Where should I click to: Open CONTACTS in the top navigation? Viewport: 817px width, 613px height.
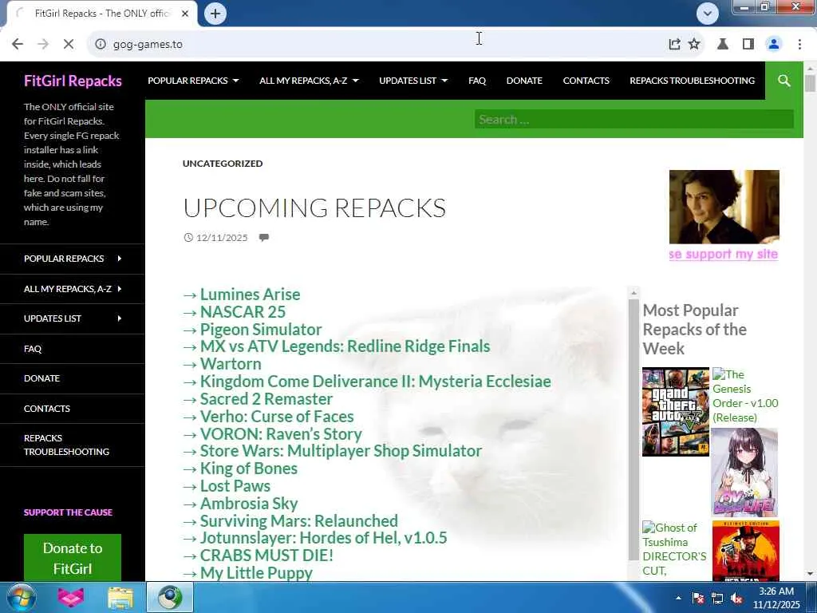(x=586, y=81)
